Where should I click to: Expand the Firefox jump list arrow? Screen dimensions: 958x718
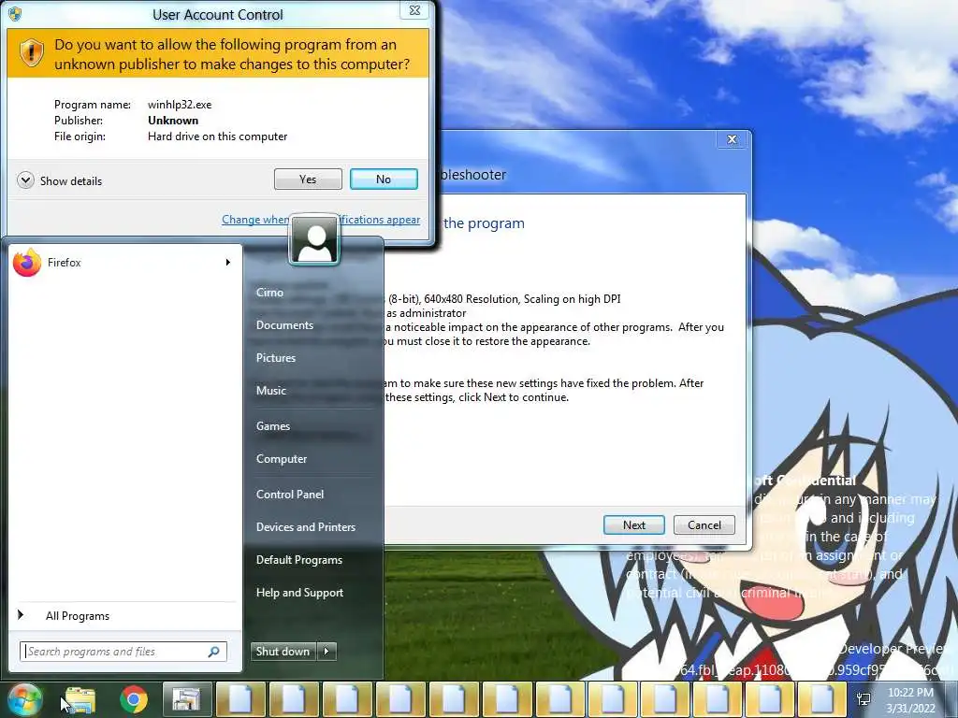point(228,263)
